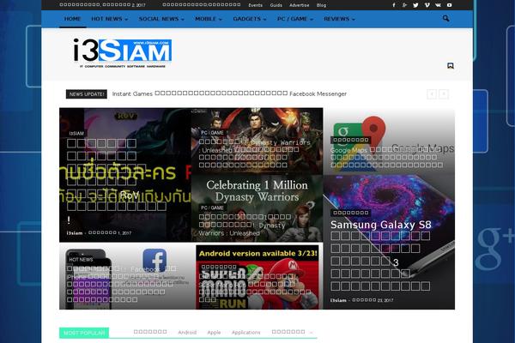Open the Samsung Galaxy S8 article
This screenshot has height=343, width=515.
(389, 242)
